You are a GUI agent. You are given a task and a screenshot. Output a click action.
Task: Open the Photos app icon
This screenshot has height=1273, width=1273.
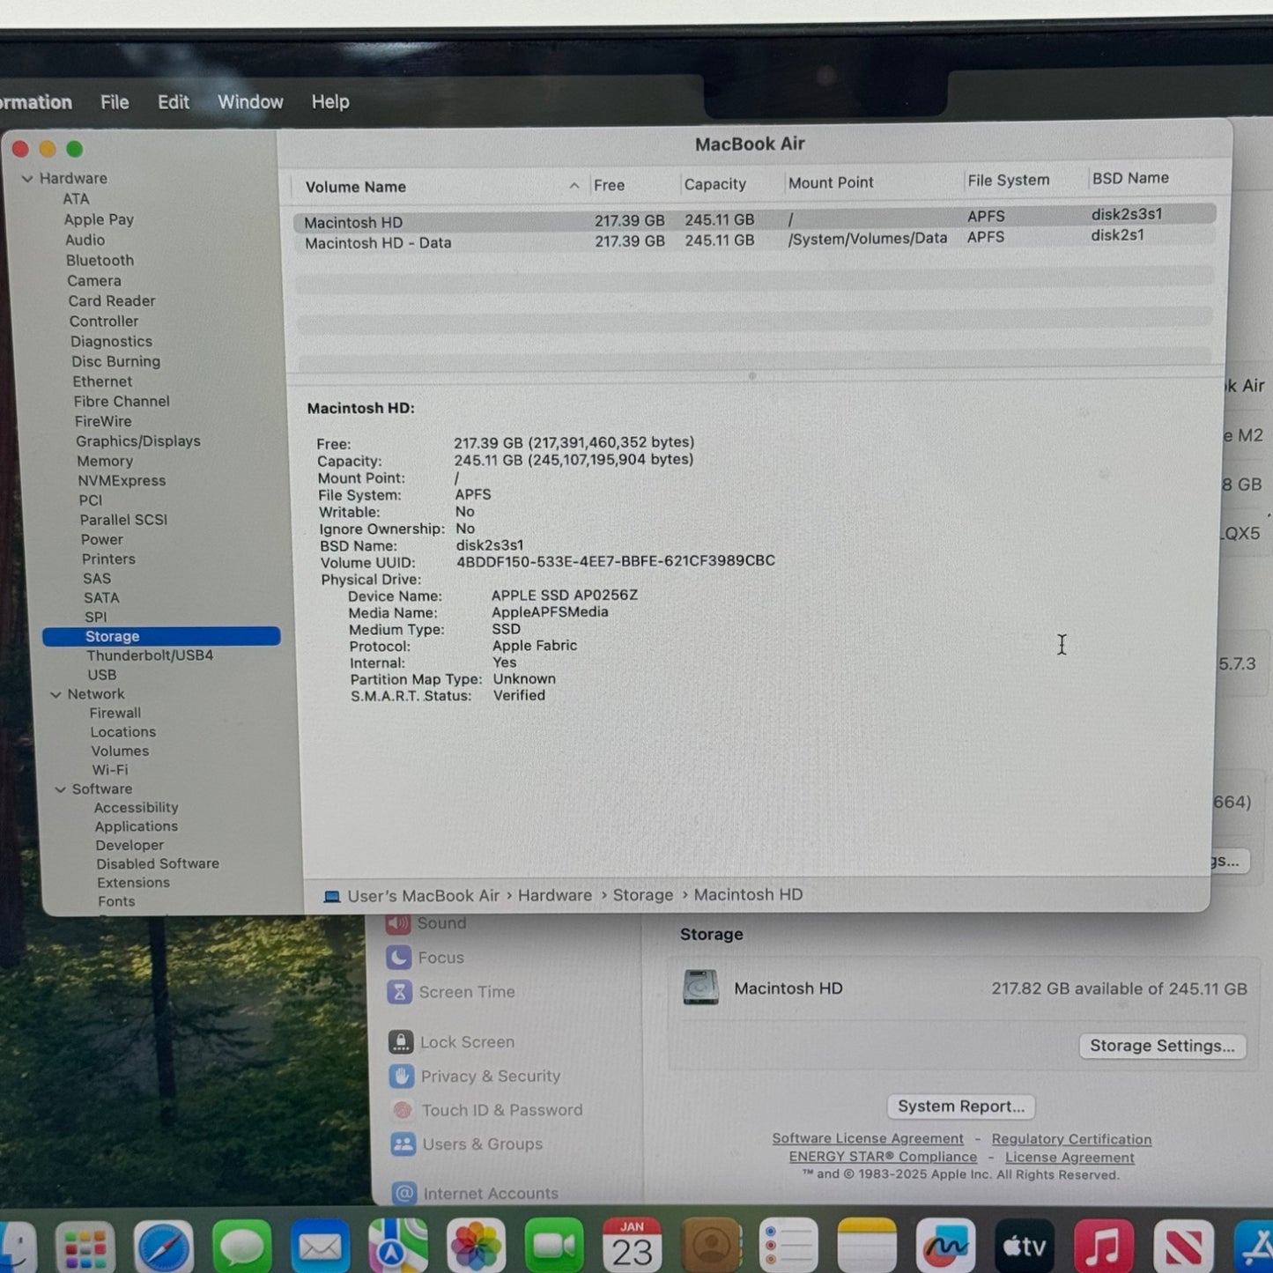coord(476,1247)
